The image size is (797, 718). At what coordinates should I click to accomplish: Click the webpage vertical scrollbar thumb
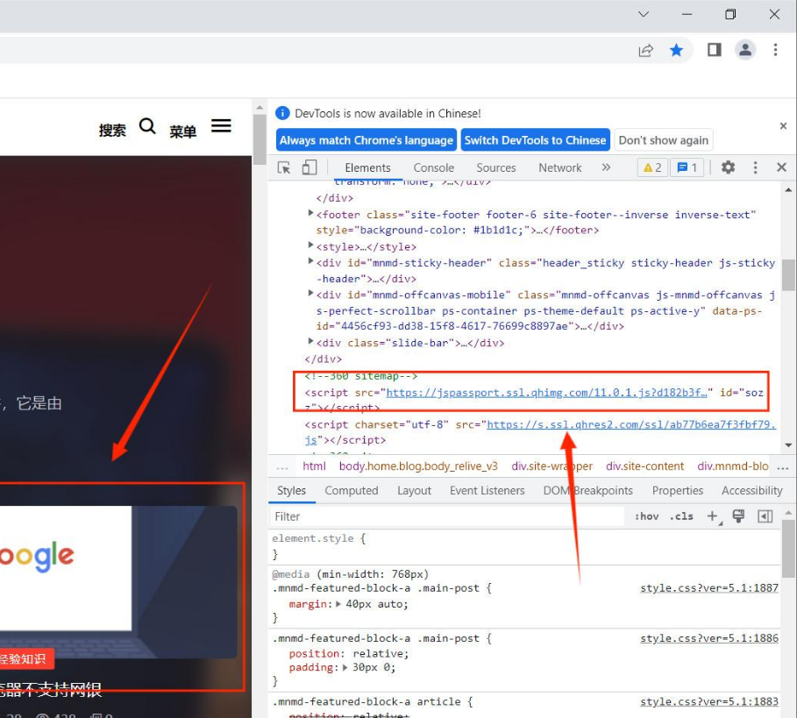coord(260,139)
